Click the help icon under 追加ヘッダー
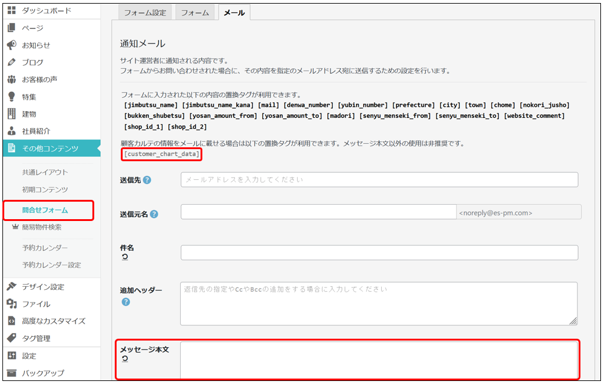Viewport: 604px width, 384px height. pyautogui.click(x=126, y=302)
